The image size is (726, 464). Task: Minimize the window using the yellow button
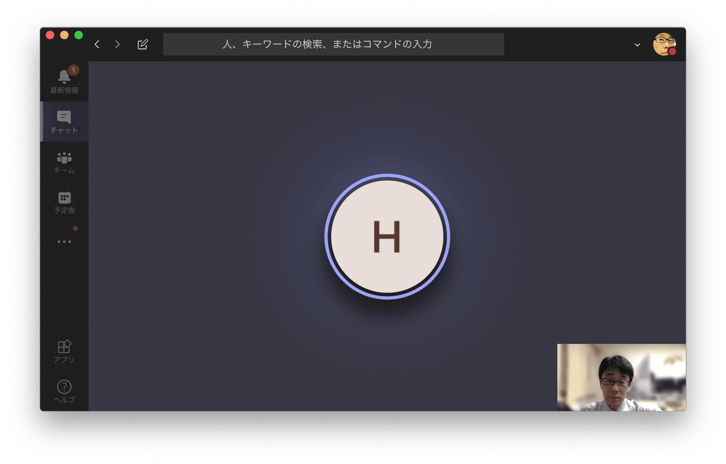[64, 35]
